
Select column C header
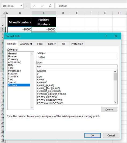point(44,13)
